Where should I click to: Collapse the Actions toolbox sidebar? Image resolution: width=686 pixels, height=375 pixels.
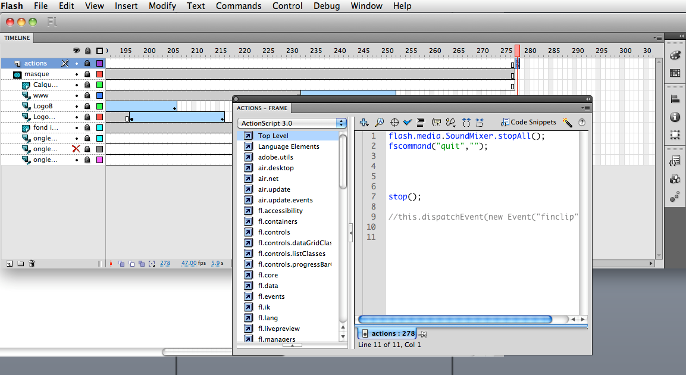pyautogui.click(x=350, y=233)
